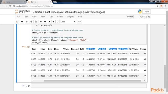Click the Jupyter logo
The image size is (168, 94).
pyautogui.click(x=23, y=11)
